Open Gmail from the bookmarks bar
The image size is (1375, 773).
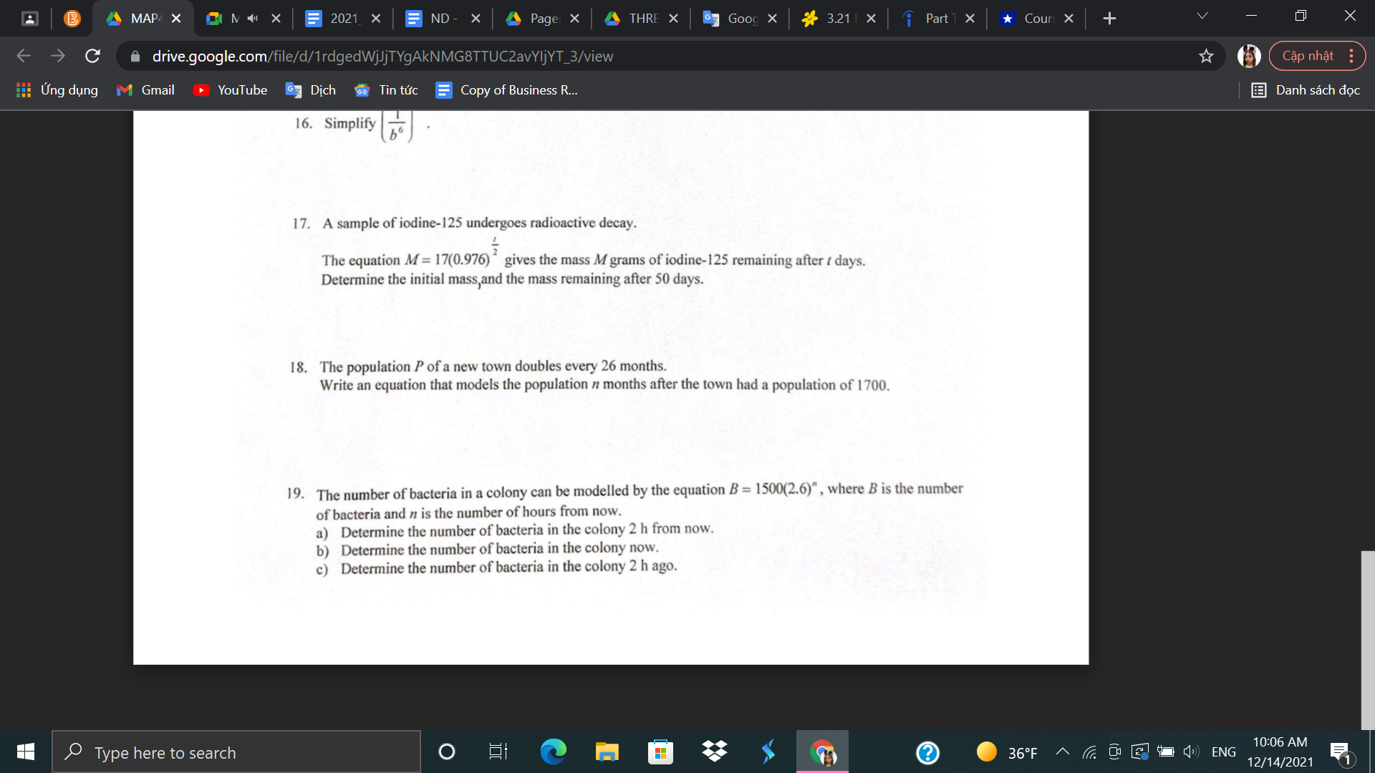145,90
